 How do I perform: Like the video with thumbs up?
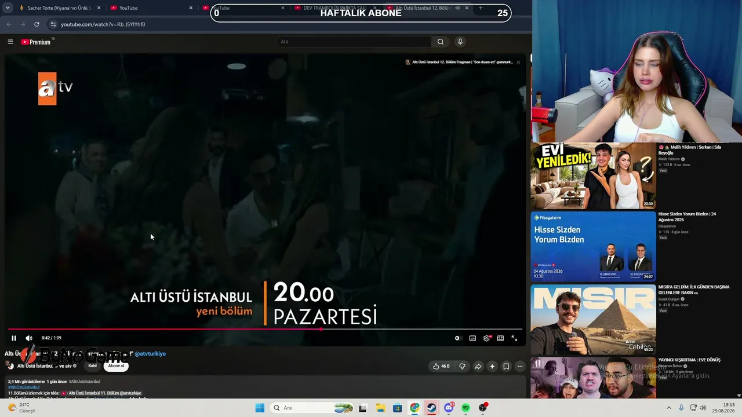[x=441, y=367]
